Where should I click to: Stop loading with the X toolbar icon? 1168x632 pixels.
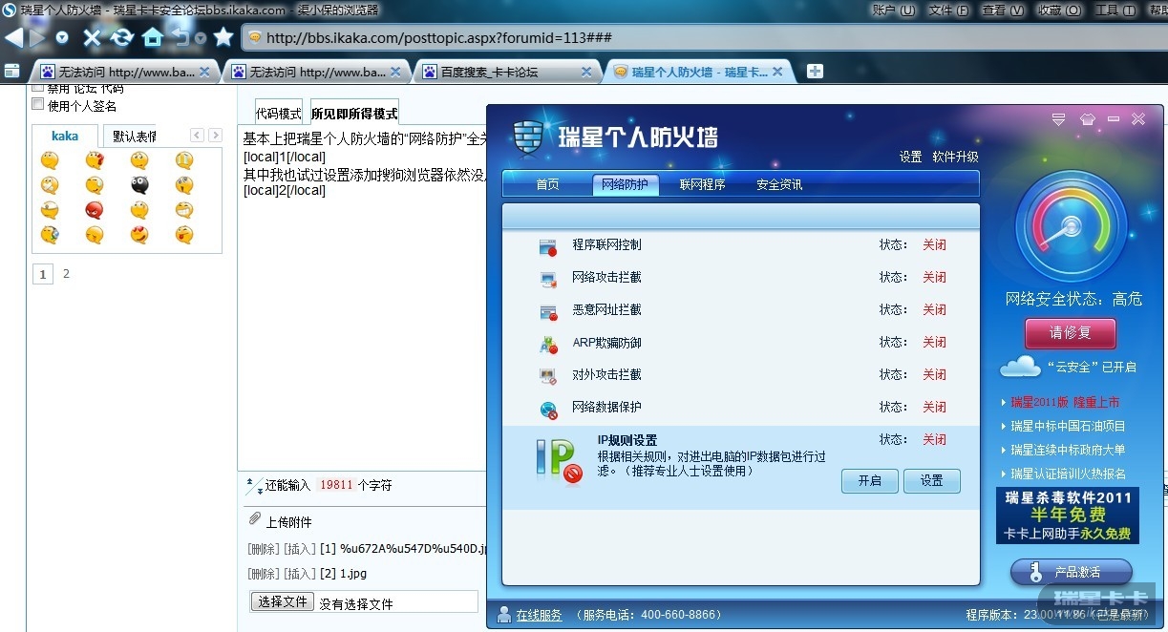(x=92, y=37)
